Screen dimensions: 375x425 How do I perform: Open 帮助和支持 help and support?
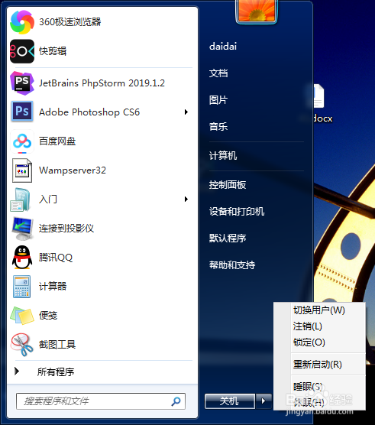[232, 264]
